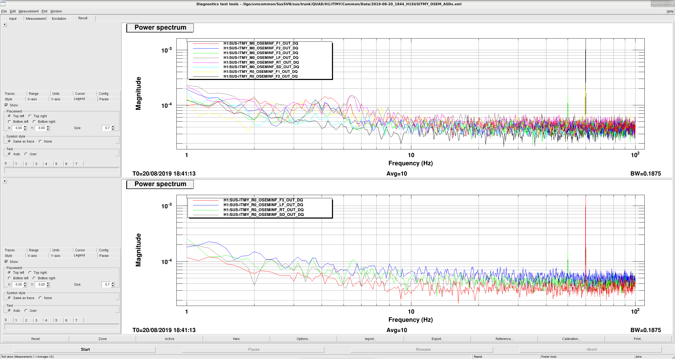Increase upper legend Size spinner value
Image resolution: width=675 pixels, height=359 pixels.
113,127
